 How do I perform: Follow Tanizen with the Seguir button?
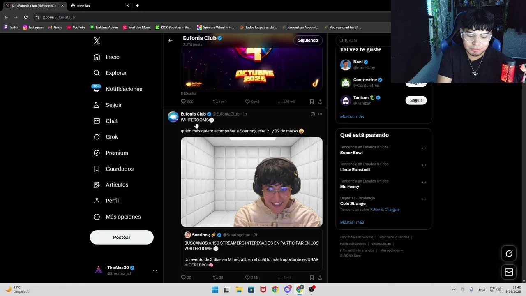(416, 100)
